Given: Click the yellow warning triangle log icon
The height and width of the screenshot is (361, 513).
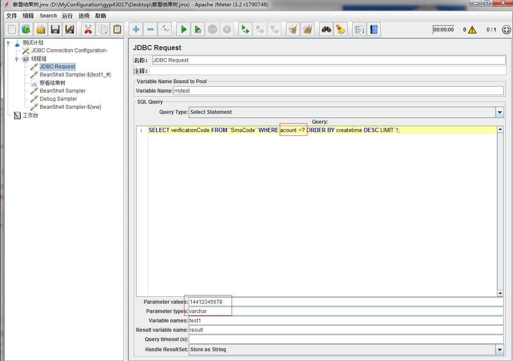Looking at the screenshot, I should click(472, 30).
